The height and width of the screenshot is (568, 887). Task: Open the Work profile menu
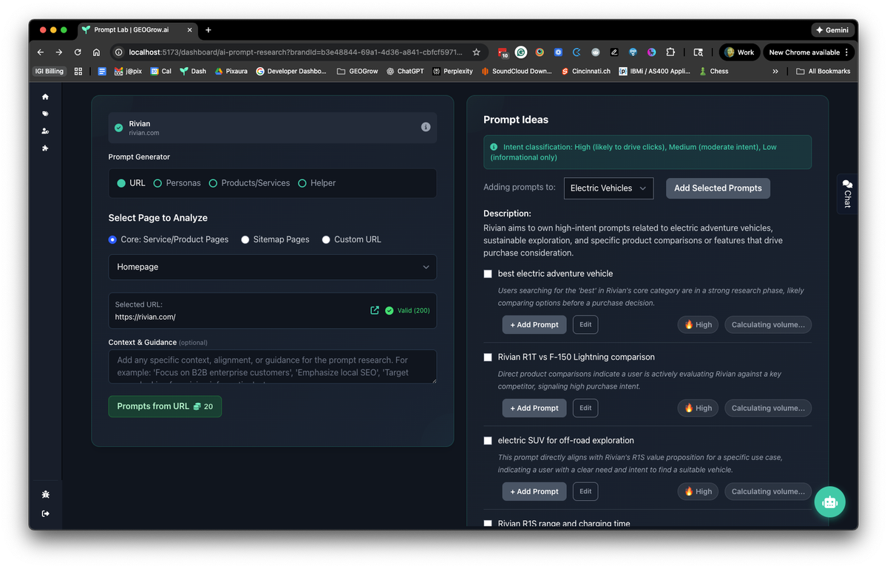click(x=739, y=52)
